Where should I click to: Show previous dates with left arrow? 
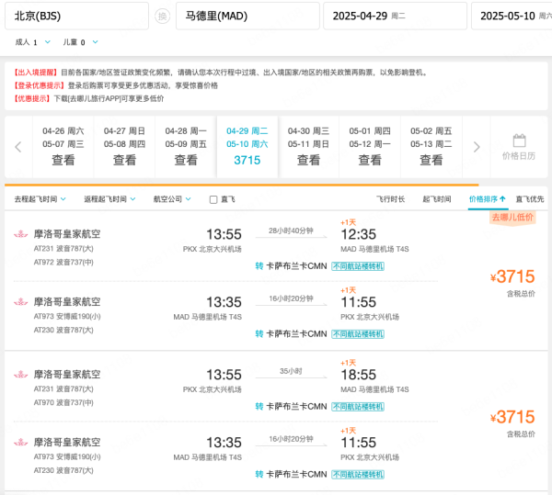[18, 147]
